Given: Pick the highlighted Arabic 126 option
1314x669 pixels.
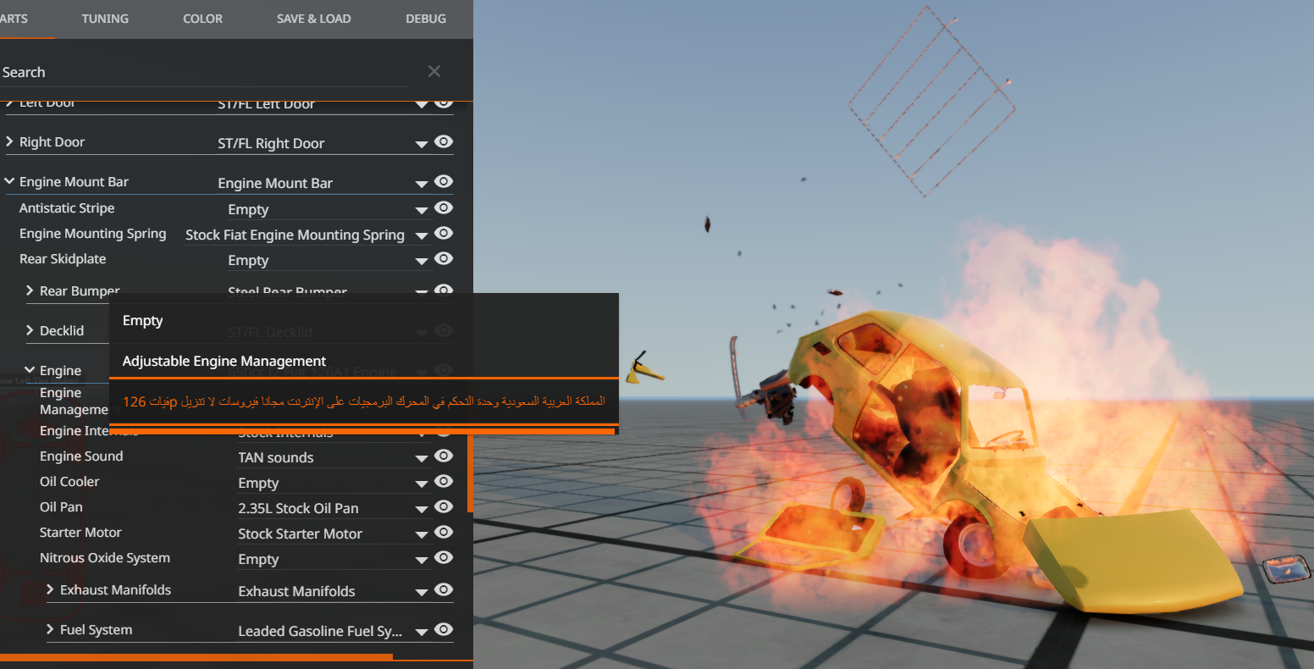Looking at the screenshot, I should pyautogui.click(x=364, y=401).
